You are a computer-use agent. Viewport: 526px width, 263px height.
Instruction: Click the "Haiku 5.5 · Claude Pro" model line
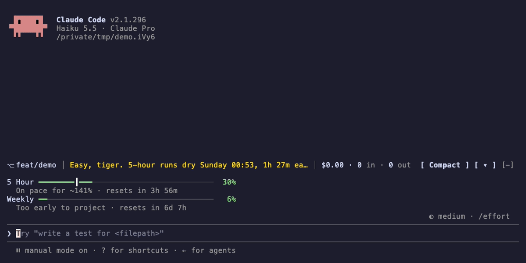coord(106,28)
